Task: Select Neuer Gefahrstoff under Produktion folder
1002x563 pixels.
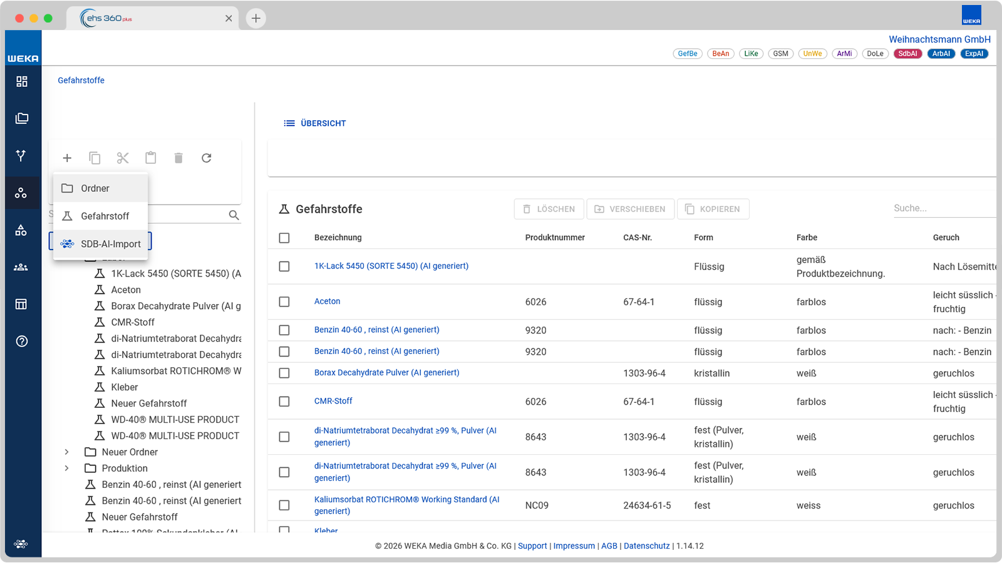Action: point(140,517)
